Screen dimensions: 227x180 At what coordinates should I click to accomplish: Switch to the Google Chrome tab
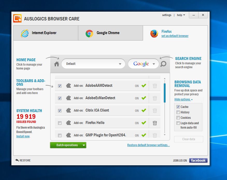click(110, 33)
